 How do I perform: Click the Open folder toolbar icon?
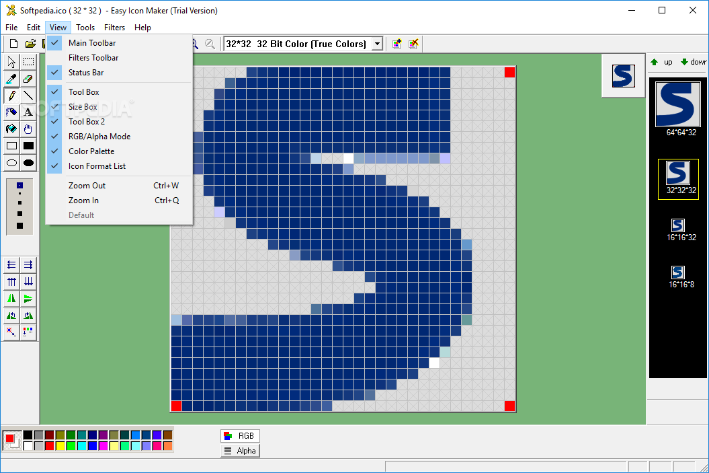tap(30, 44)
